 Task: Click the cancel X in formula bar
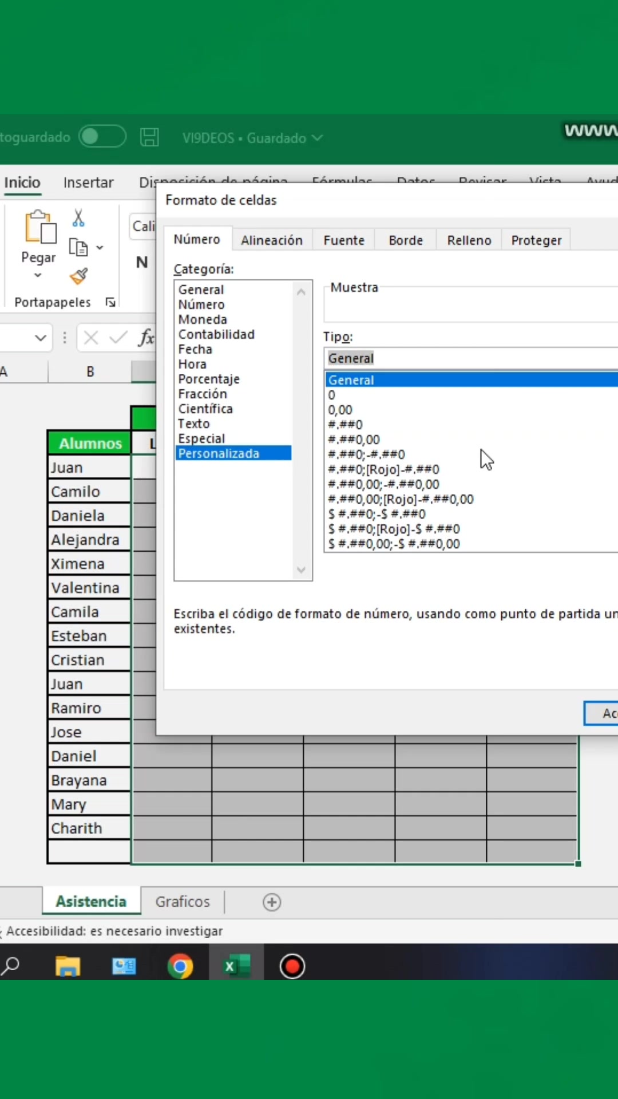[90, 338]
